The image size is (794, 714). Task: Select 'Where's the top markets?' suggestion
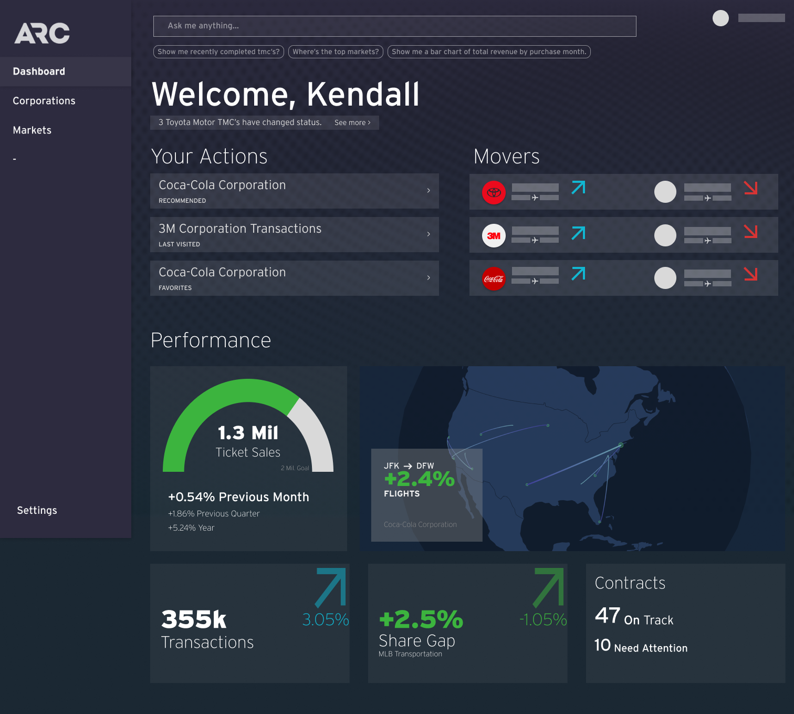tap(336, 51)
